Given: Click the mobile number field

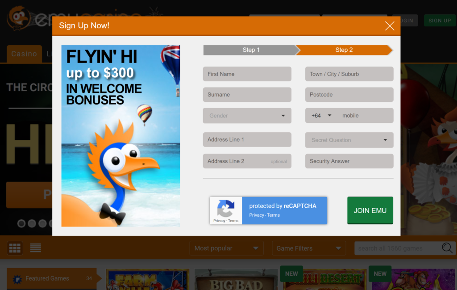Looking at the screenshot, I should click(x=366, y=116).
